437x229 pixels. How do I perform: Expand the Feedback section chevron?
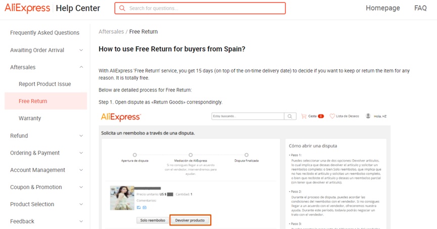tap(81, 221)
